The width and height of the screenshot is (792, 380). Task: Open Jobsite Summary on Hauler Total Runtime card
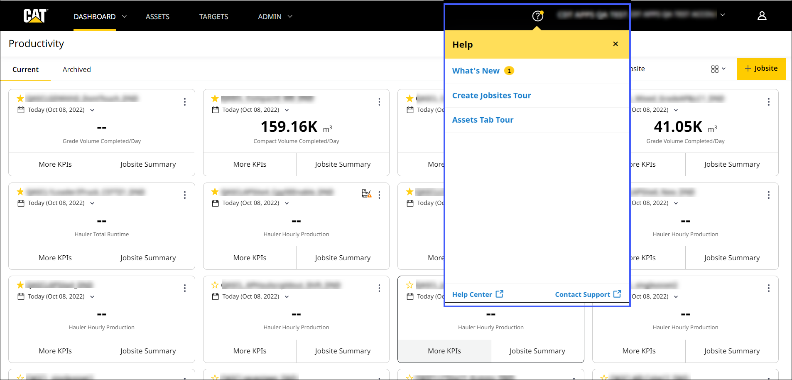tap(148, 258)
